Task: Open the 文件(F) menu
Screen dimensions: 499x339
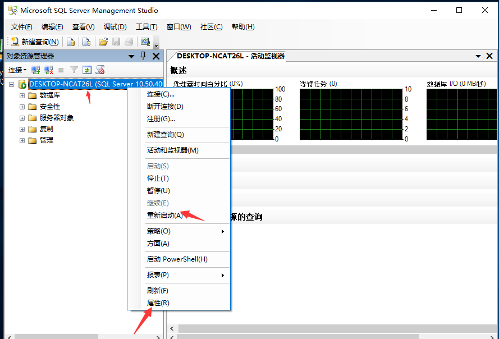Action: [x=22, y=27]
